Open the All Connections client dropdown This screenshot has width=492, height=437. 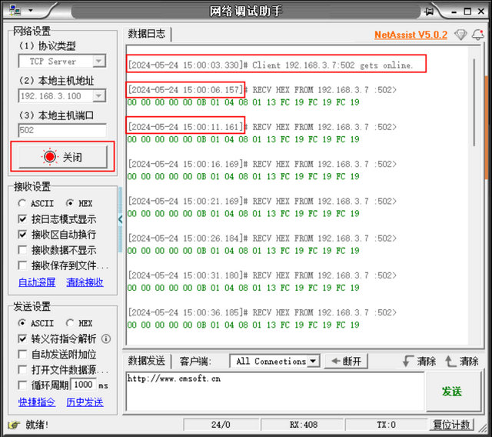tap(313, 361)
